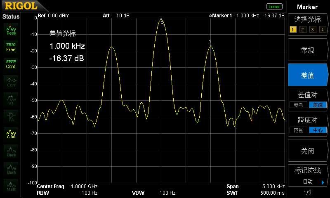Click the RIGOL logo
330x198 pixels.
(19, 6)
